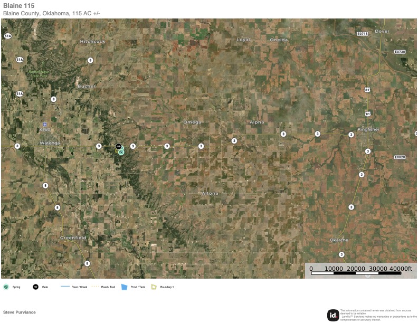Click the Highway 81 shield north of Kingfisher

[367, 113]
